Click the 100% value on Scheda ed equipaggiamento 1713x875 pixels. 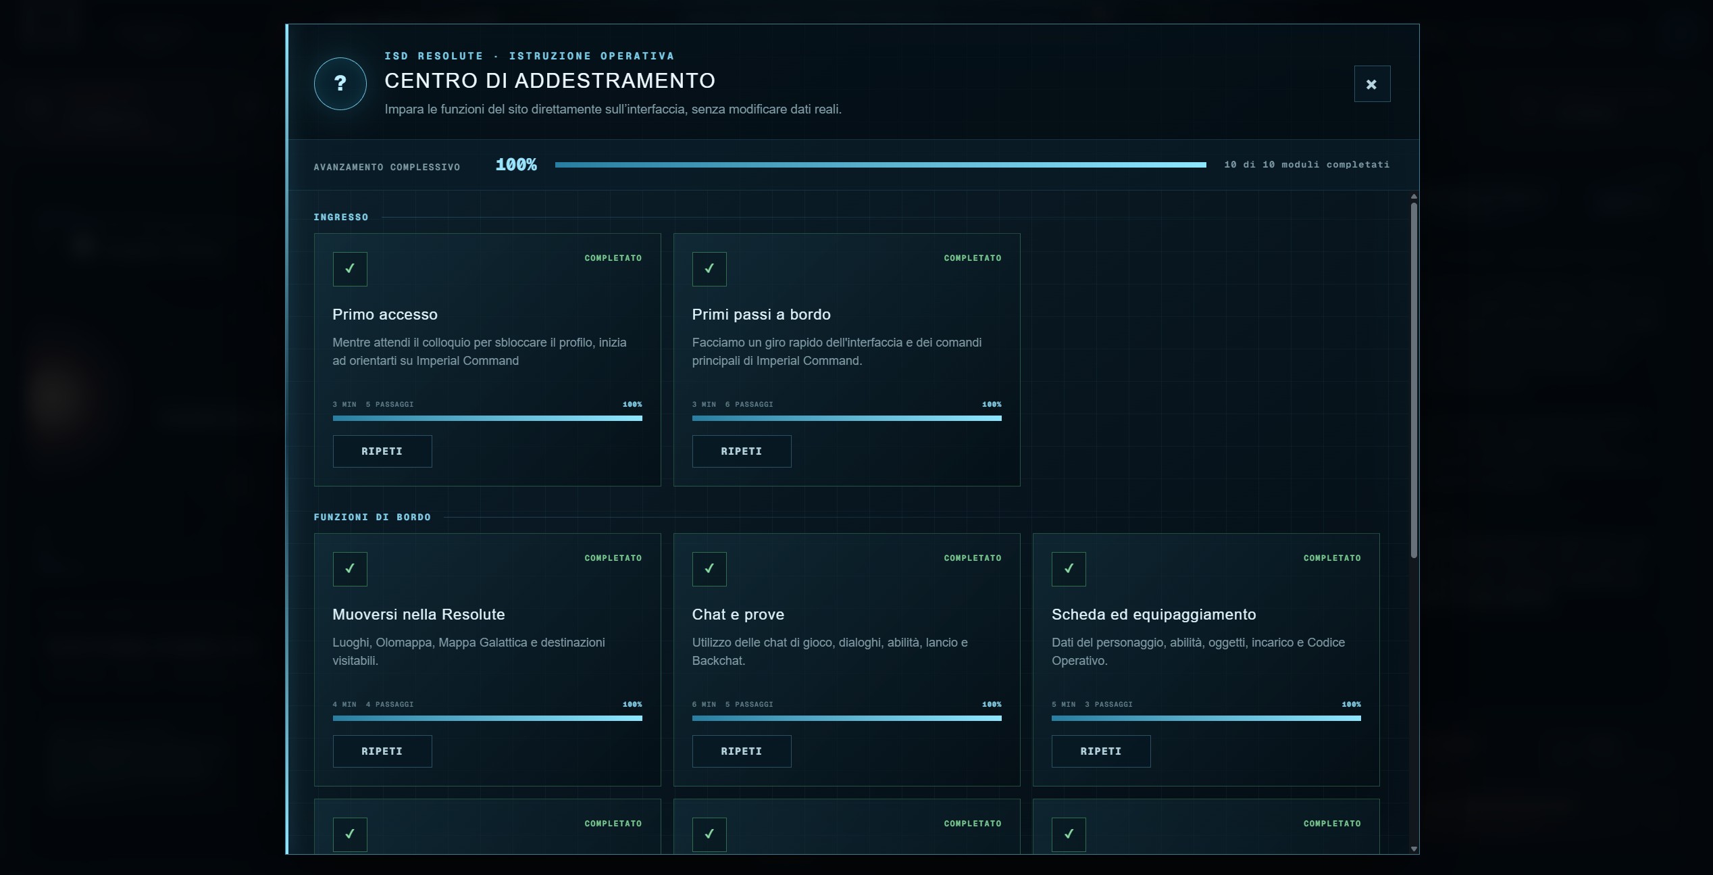(x=1351, y=704)
